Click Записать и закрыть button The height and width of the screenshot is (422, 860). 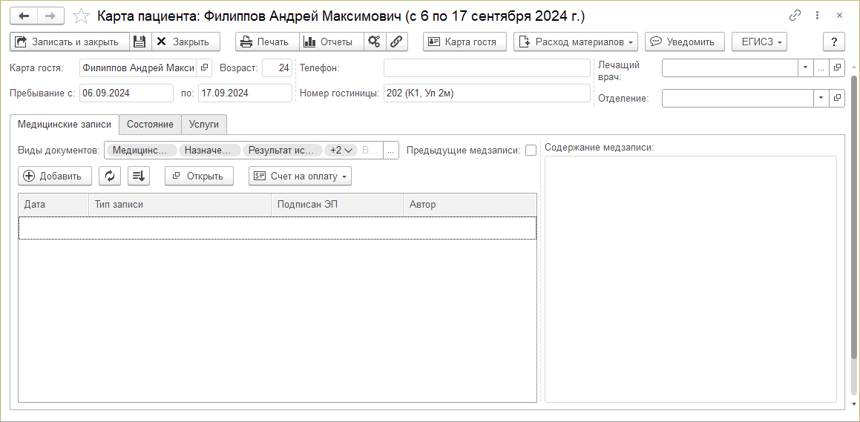pos(70,42)
